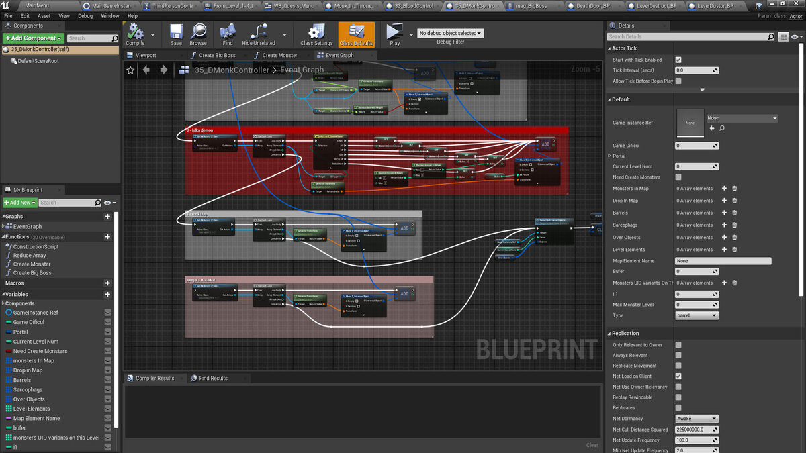The image size is (806, 453).
Task: Add element to Barrels array
Action: tap(724, 213)
